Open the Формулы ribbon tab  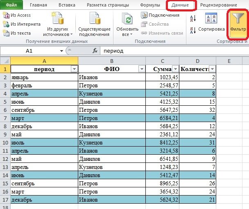click(150, 5)
